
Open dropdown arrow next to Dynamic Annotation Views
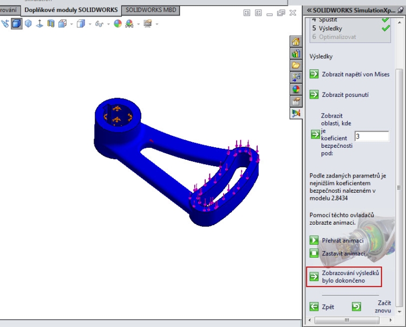[71, 24]
